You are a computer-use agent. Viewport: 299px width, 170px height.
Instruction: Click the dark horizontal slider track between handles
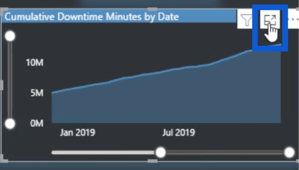pyautogui.click(x=225, y=152)
